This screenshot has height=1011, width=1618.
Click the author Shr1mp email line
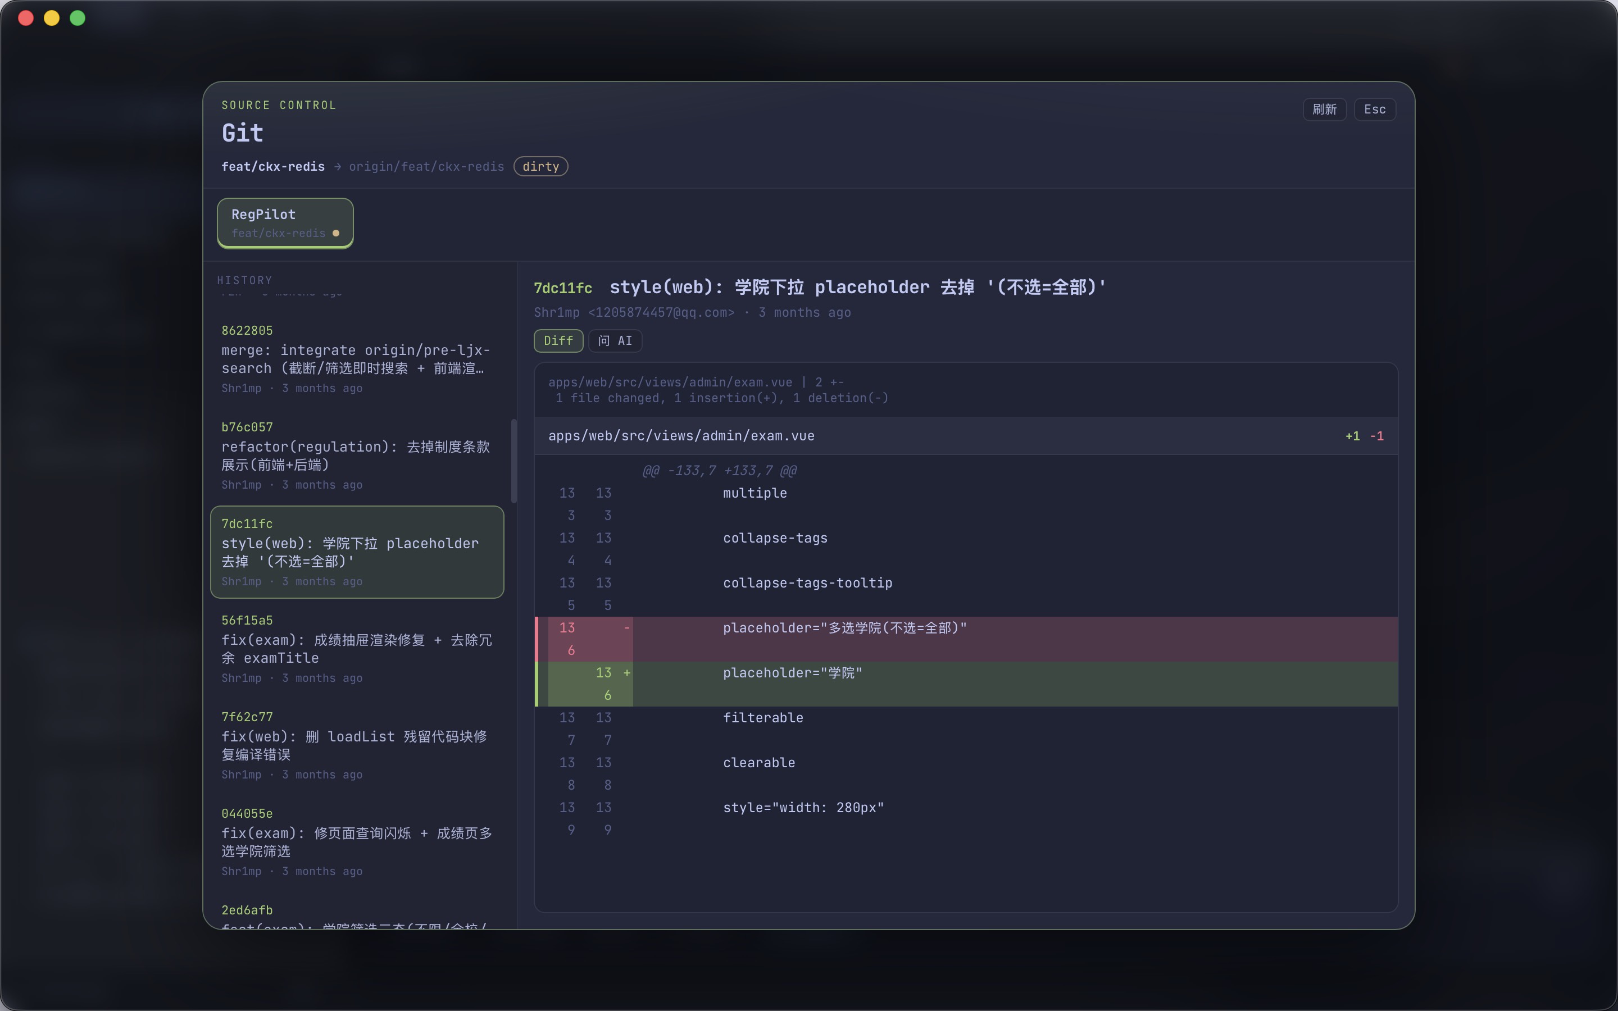pos(692,312)
